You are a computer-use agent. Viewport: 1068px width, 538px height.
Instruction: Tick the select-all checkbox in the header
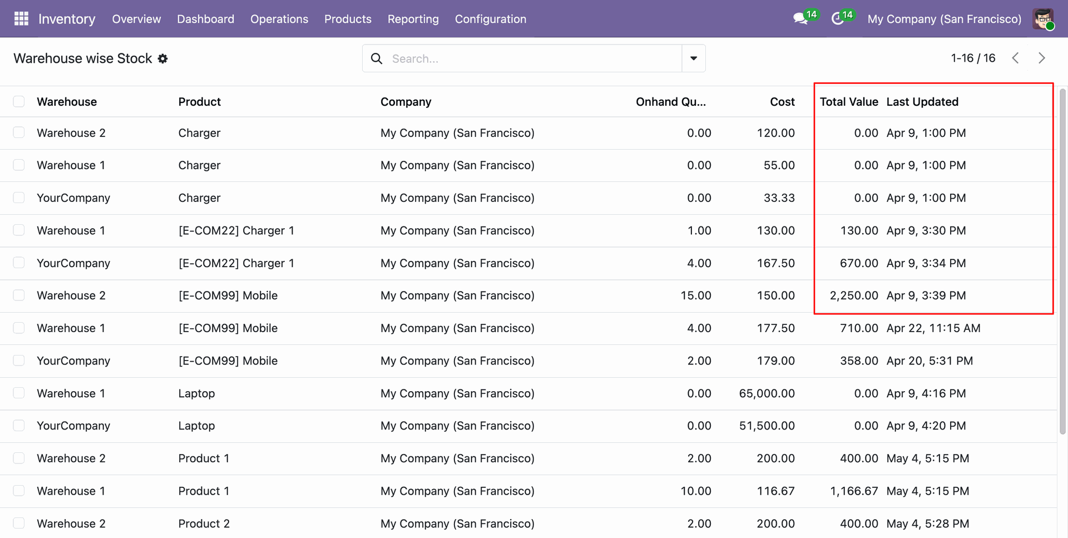[19, 101]
